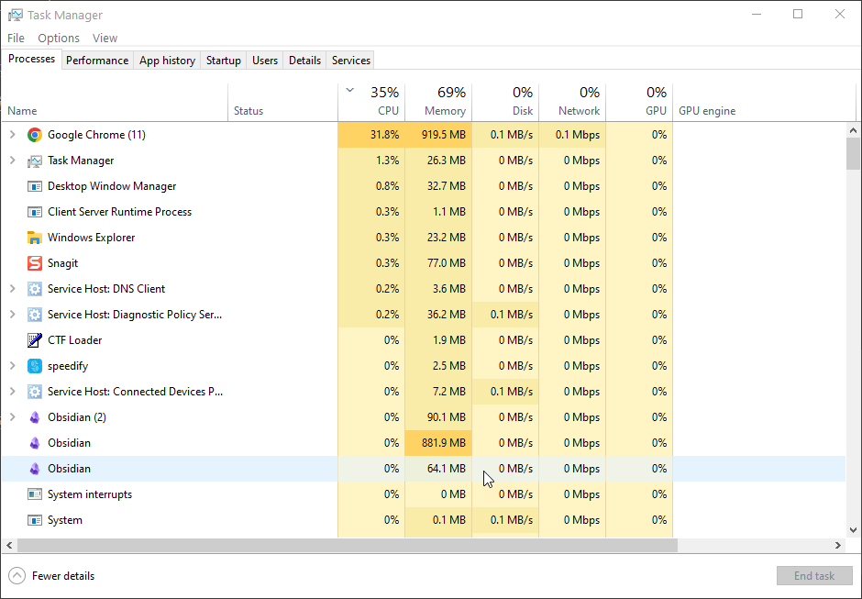Open the File menu
Image resolution: width=862 pixels, height=599 pixels.
(x=16, y=38)
